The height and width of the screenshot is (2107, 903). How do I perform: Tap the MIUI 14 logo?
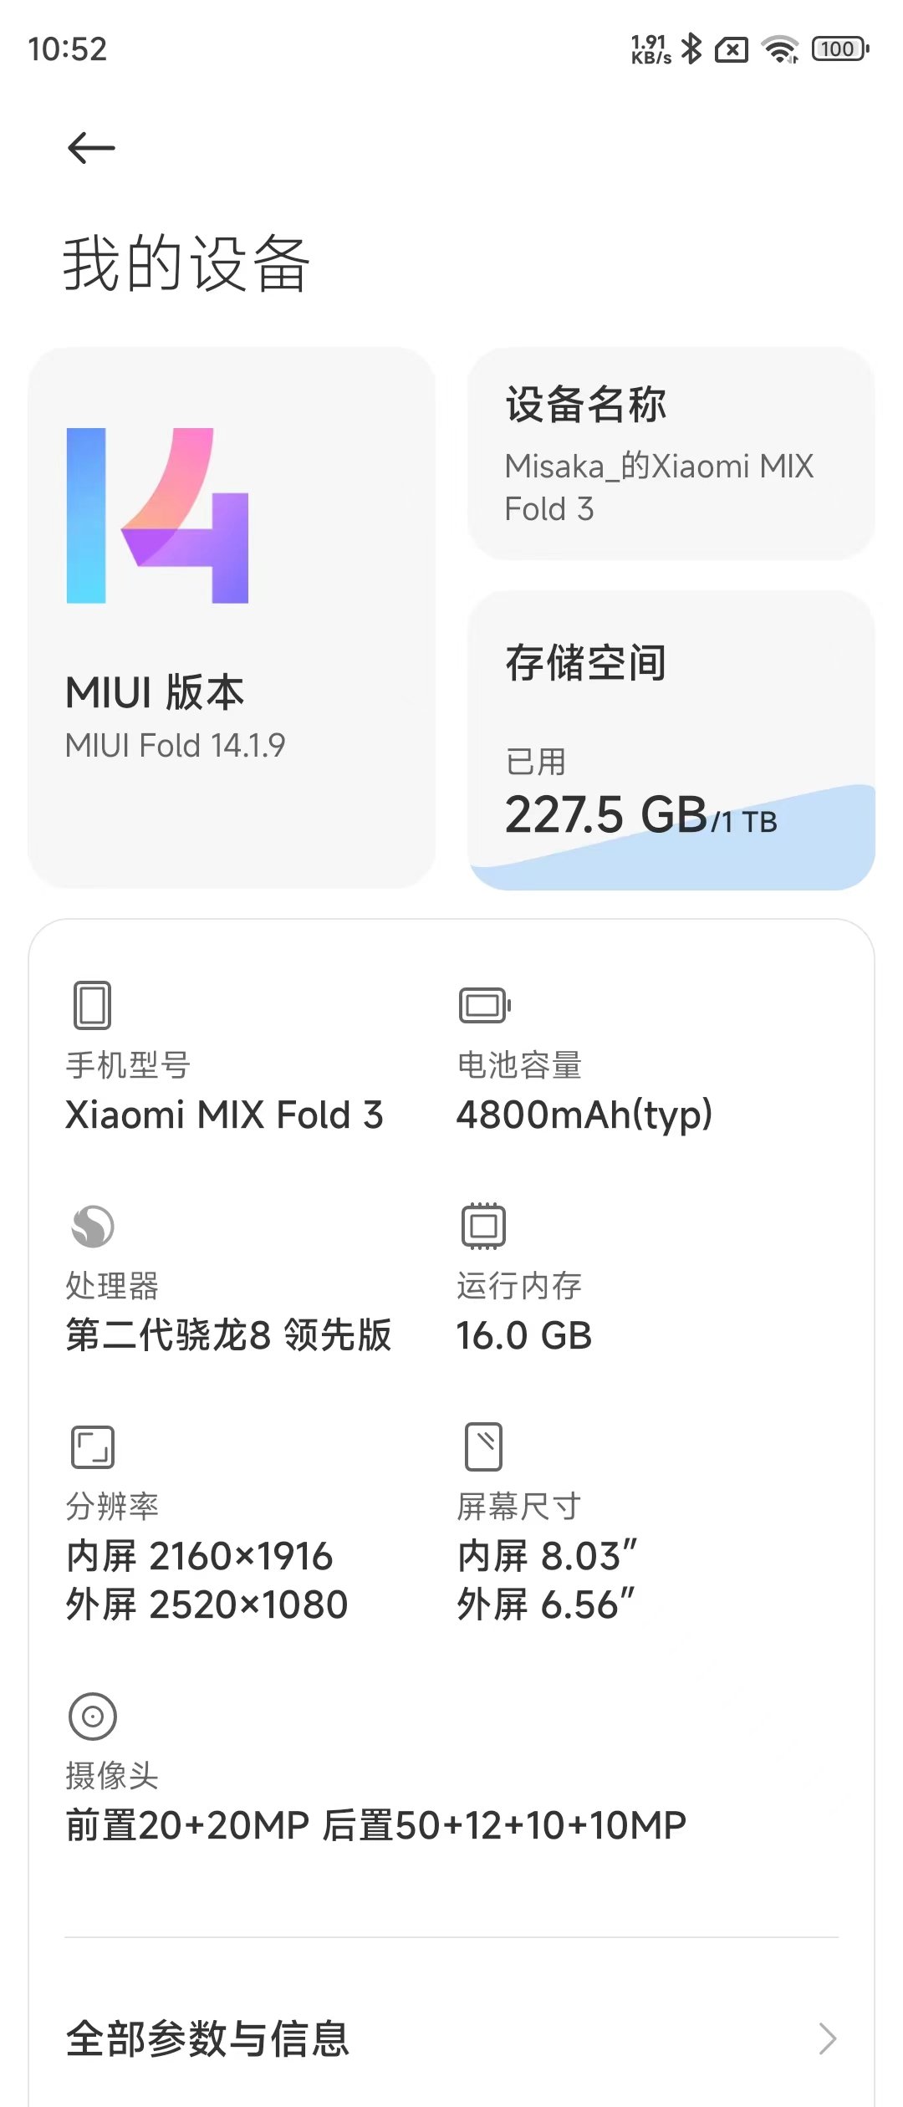(158, 516)
